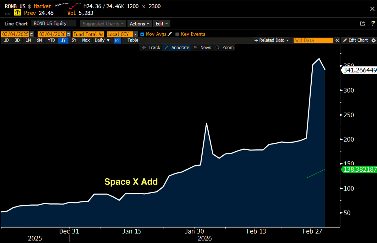Screen dimensions: 377x243
Task: Open the start date calendar picker
Action: point(32,34)
